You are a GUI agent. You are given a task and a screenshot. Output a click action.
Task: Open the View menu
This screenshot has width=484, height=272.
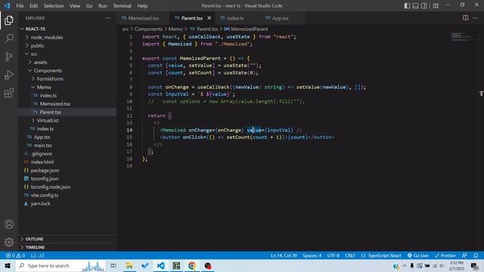75,6
